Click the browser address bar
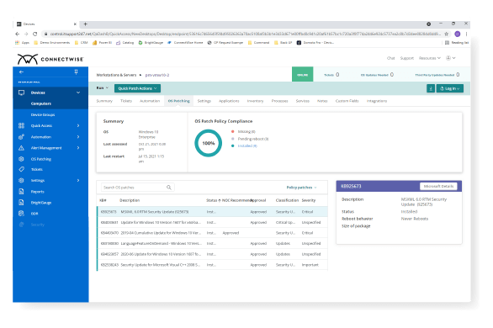493x328 pixels. (x=246, y=34)
